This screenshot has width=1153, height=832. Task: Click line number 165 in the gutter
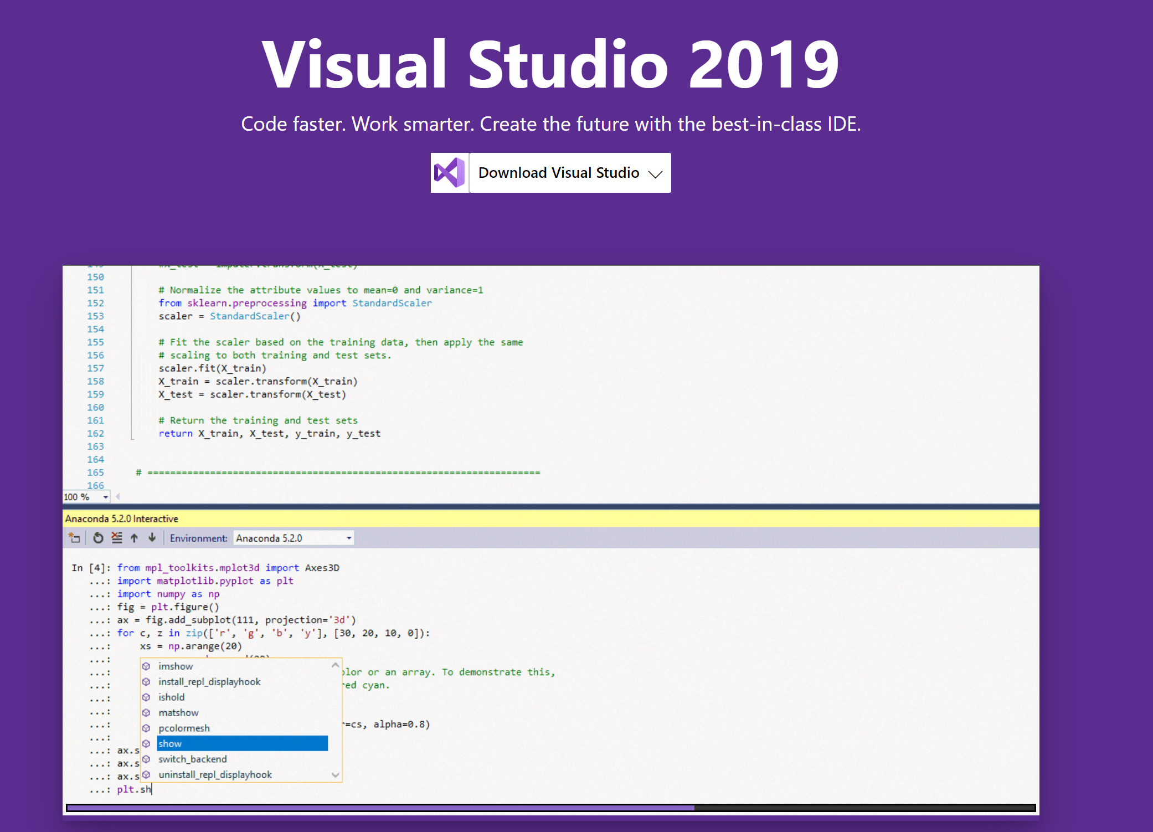[x=95, y=473]
